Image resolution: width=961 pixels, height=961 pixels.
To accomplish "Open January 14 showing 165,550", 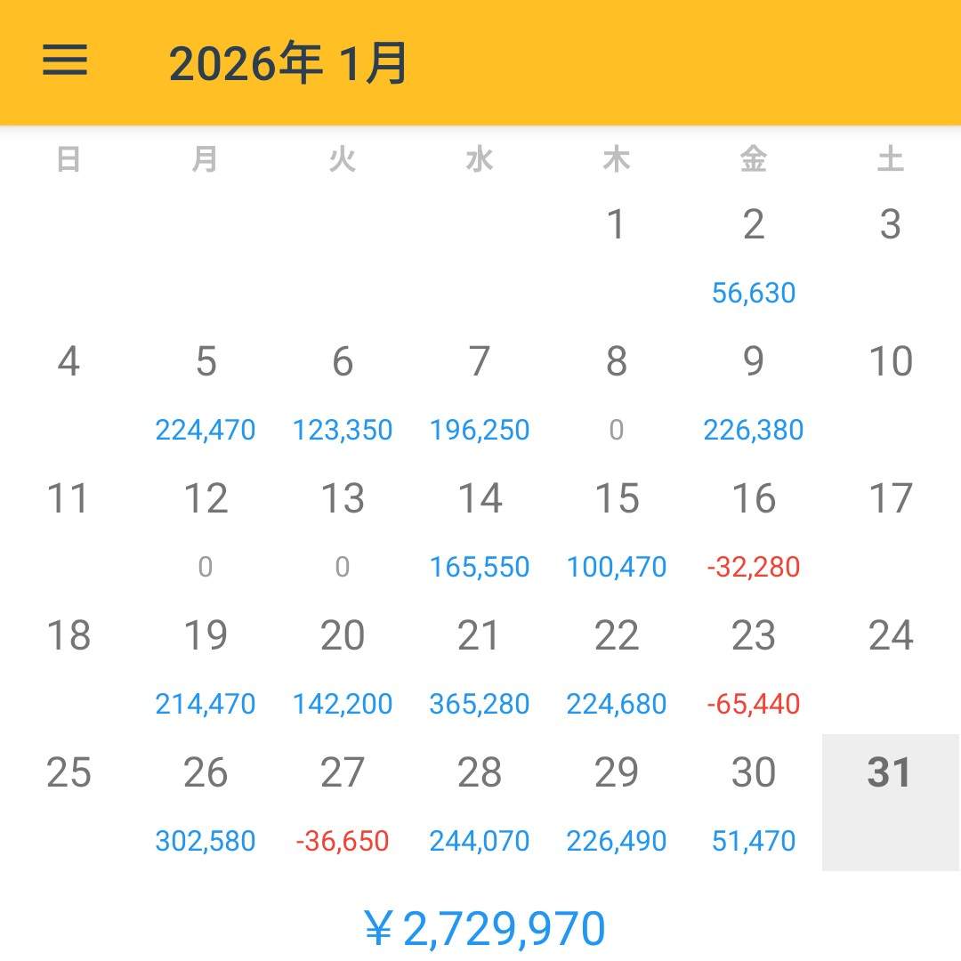I will 480,529.
